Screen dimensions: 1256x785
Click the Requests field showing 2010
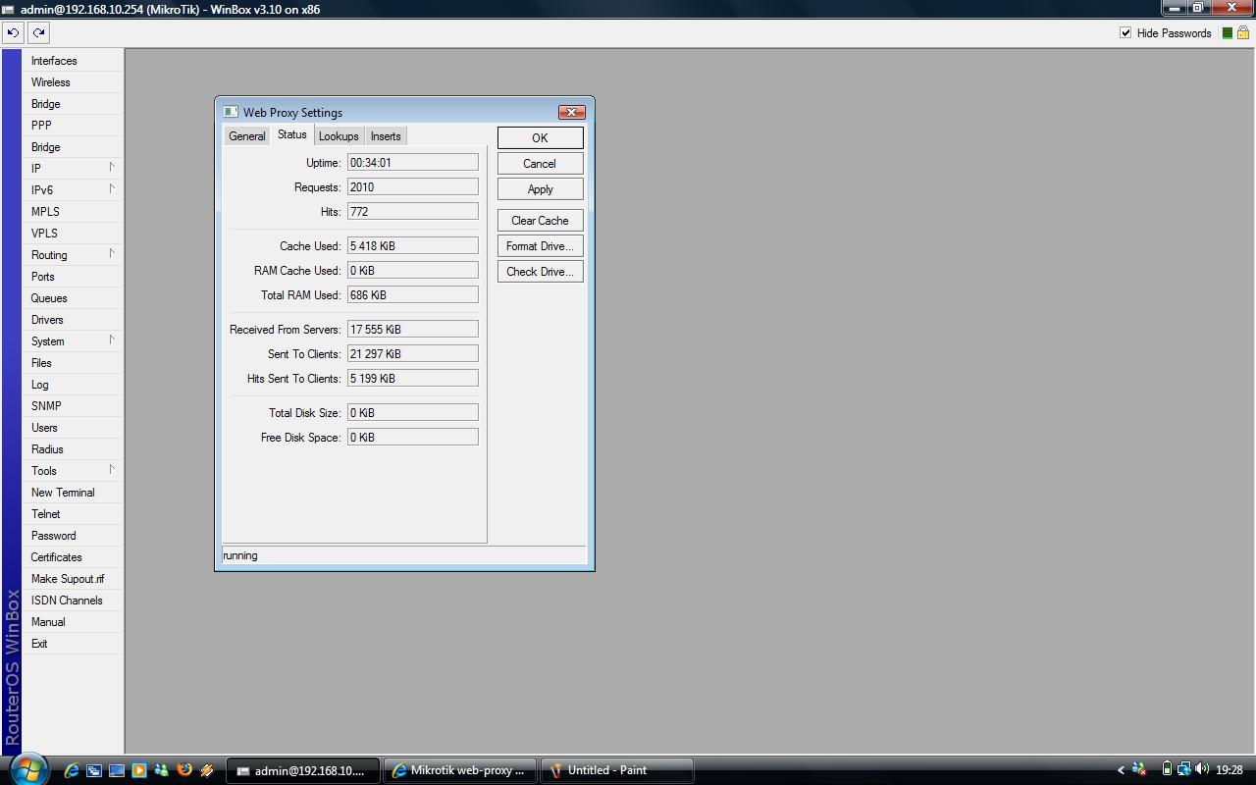[413, 187]
